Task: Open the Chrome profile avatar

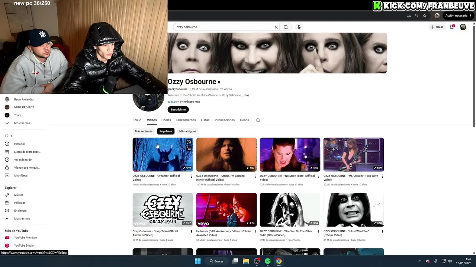Action: 437,16
